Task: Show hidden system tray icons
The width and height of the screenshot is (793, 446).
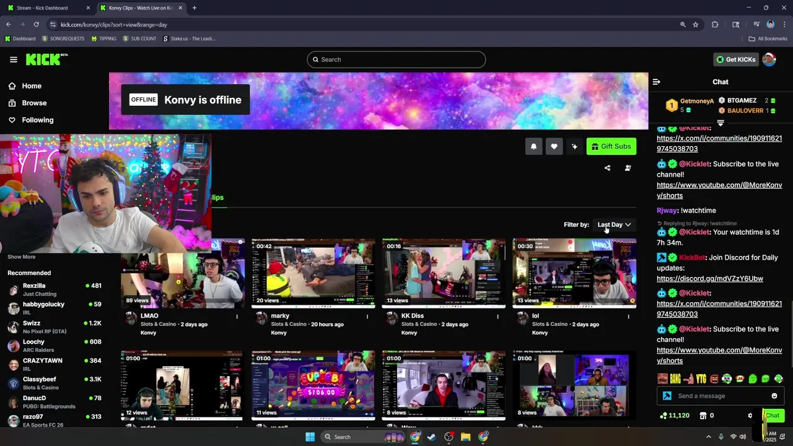Action: 709,437
